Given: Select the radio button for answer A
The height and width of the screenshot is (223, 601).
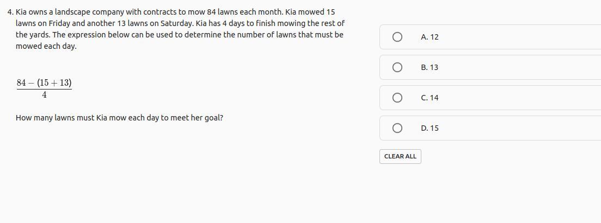Looking at the screenshot, I should click(397, 37).
